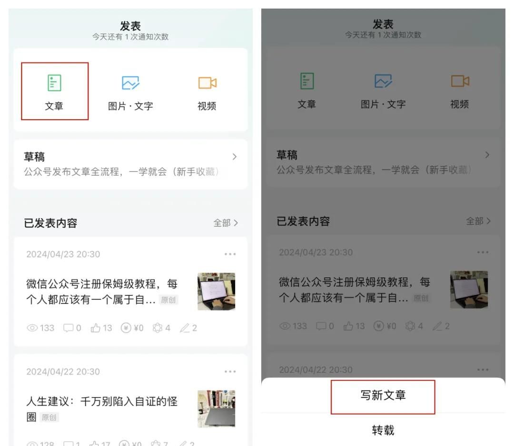Open the ellipsis menu on the 04/22 post
This screenshot has height=446, width=514.
click(x=230, y=372)
